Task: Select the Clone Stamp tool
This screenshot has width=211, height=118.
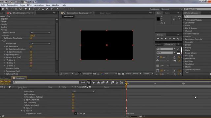Action: (x=43, y=9)
